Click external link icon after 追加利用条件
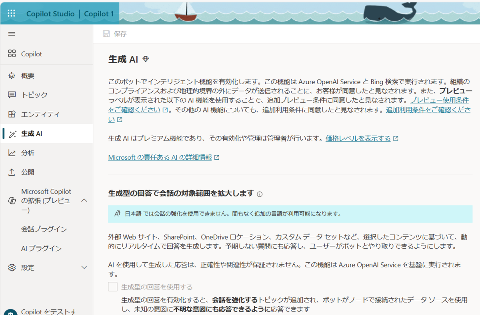 tap(120, 120)
